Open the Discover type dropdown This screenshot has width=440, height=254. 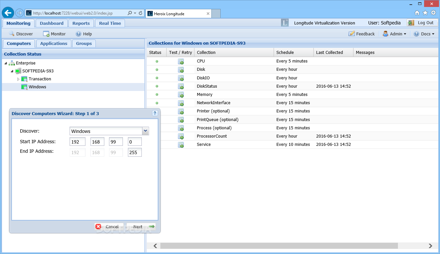(x=145, y=131)
